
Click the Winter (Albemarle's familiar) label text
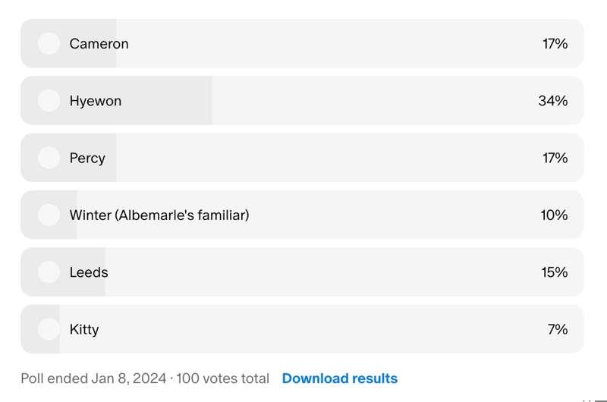(159, 215)
